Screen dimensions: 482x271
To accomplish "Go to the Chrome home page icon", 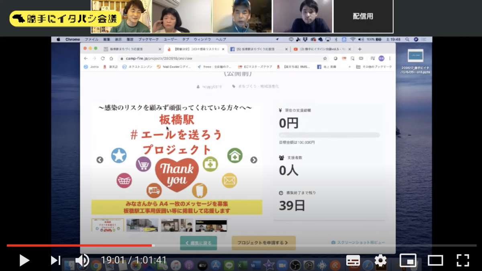I will pos(111,59).
